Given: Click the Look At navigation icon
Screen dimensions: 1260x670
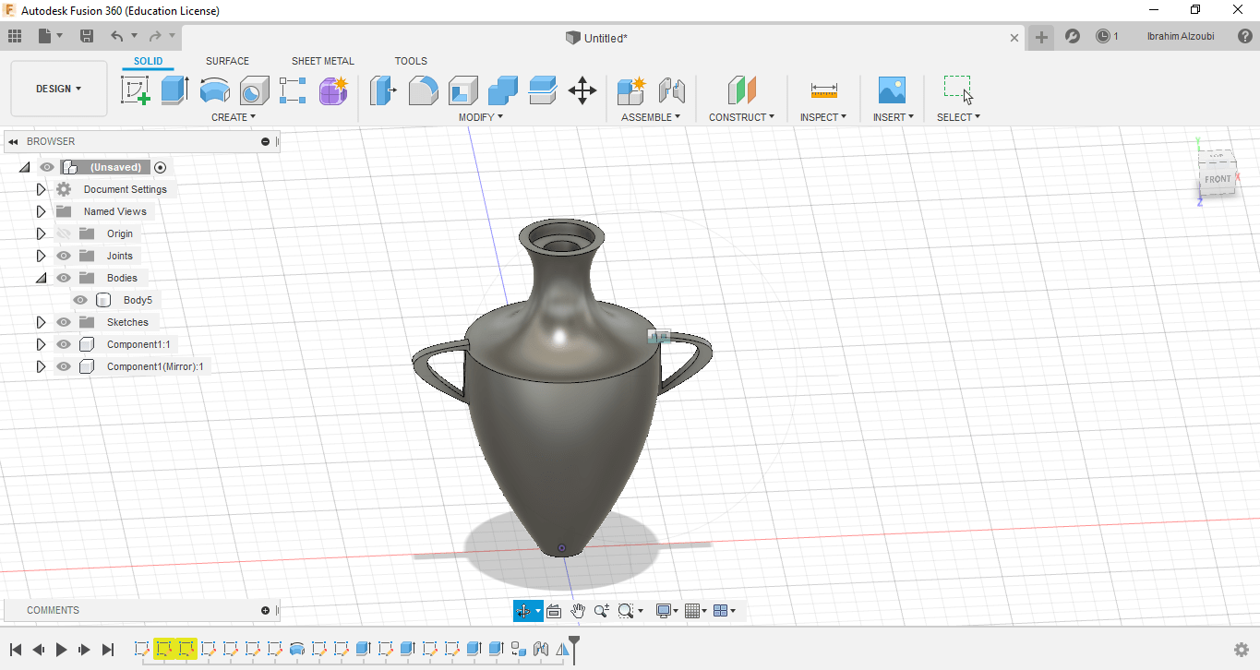Looking at the screenshot, I should point(554,611).
